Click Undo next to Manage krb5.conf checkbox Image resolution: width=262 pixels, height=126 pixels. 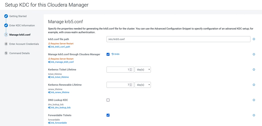(116, 54)
